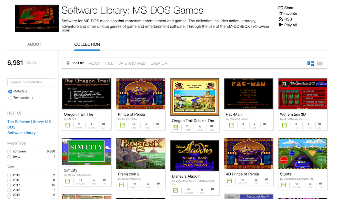Check the software media type checkbox
The image size is (353, 199).
(9, 151)
